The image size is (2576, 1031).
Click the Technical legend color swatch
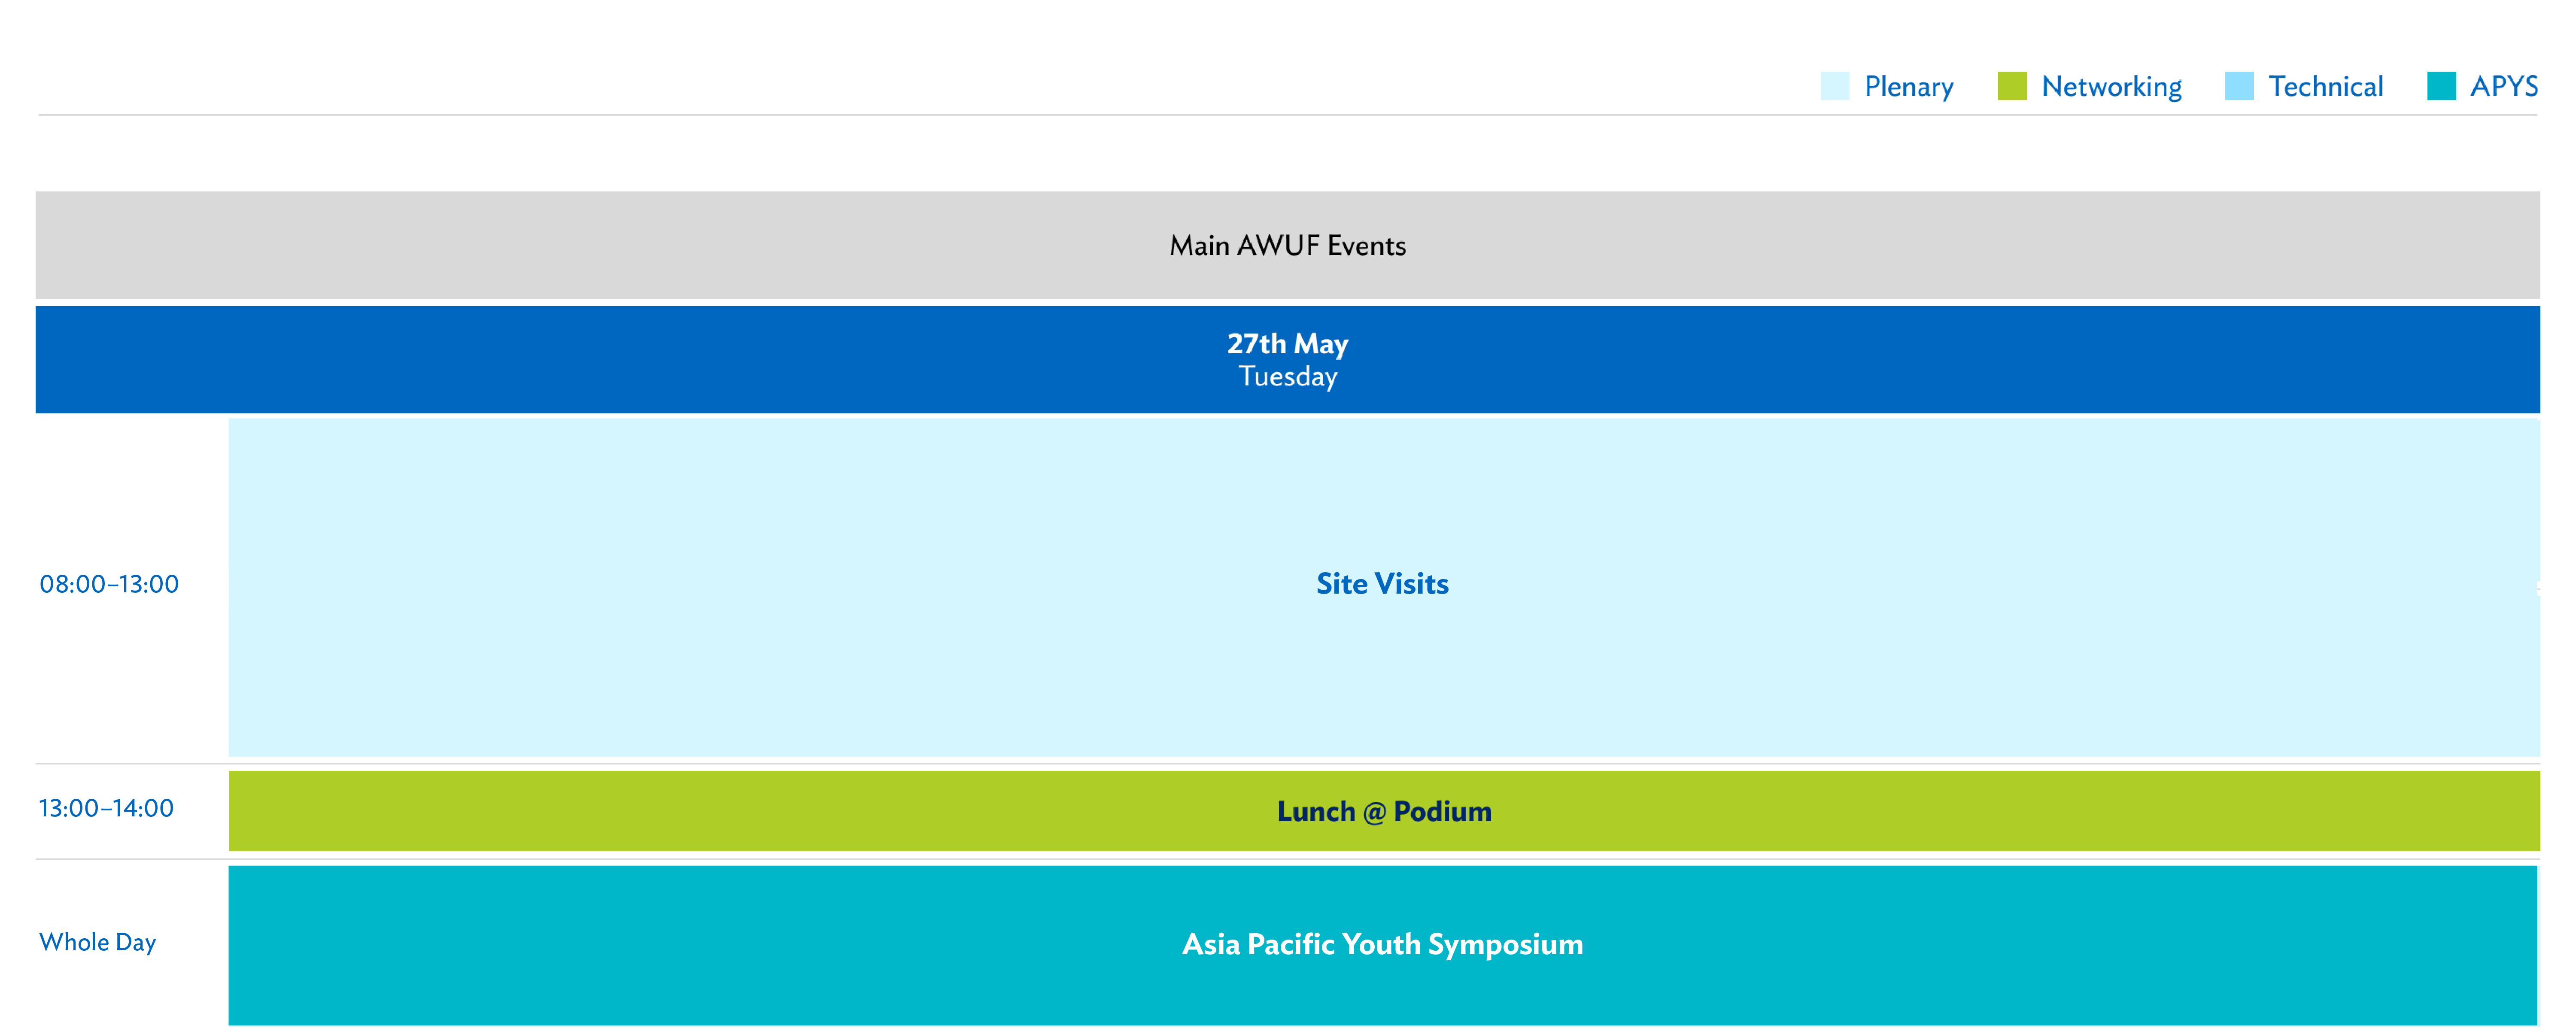pyautogui.click(x=2239, y=86)
